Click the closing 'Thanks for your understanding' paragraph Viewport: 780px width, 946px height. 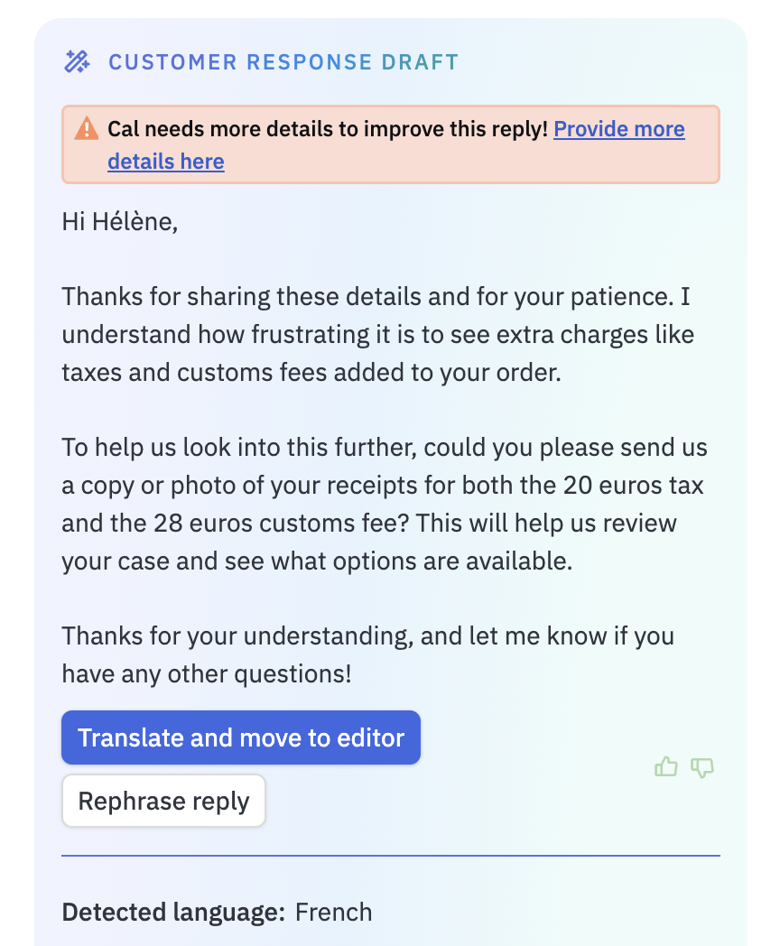pyautogui.click(x=368, y=654)
